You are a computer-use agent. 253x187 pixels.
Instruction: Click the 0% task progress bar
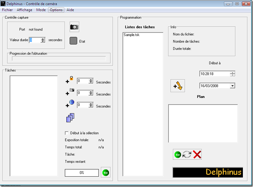pyautogui.click(x=82, y=173)
